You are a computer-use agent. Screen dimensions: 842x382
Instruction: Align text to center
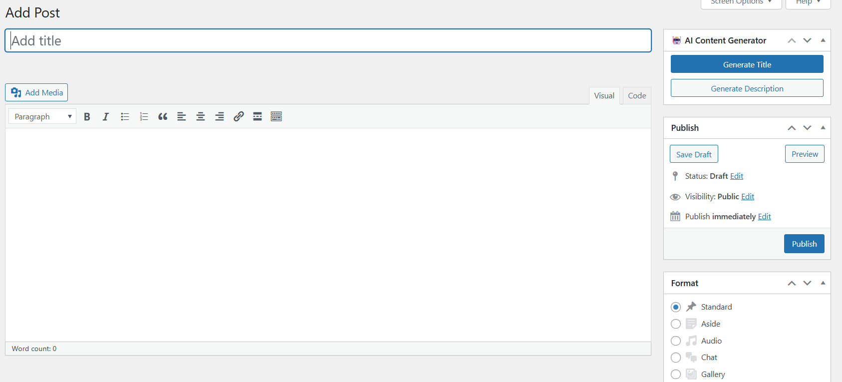(201, 117)
